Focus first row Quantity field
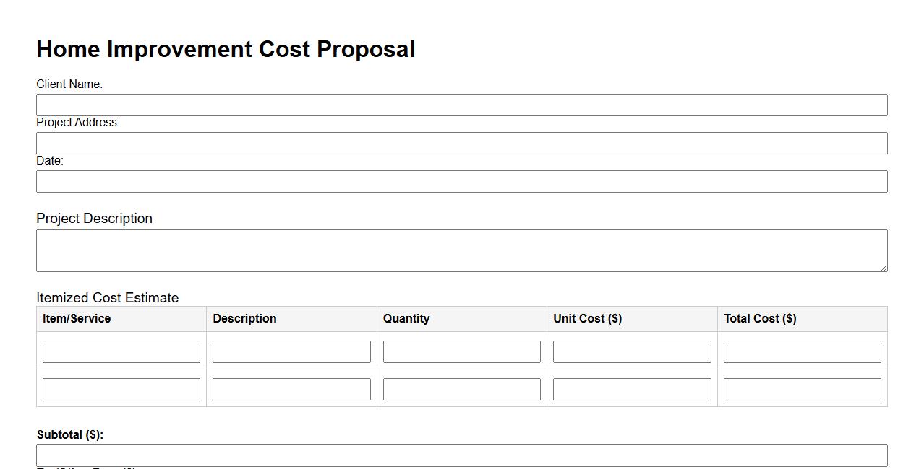Screen dimensions: 924x469 462,351
